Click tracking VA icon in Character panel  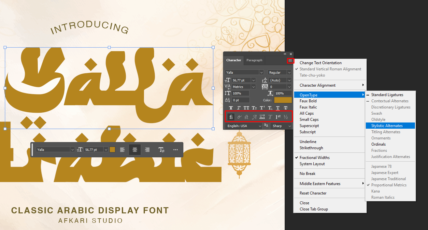pos(265,87)
